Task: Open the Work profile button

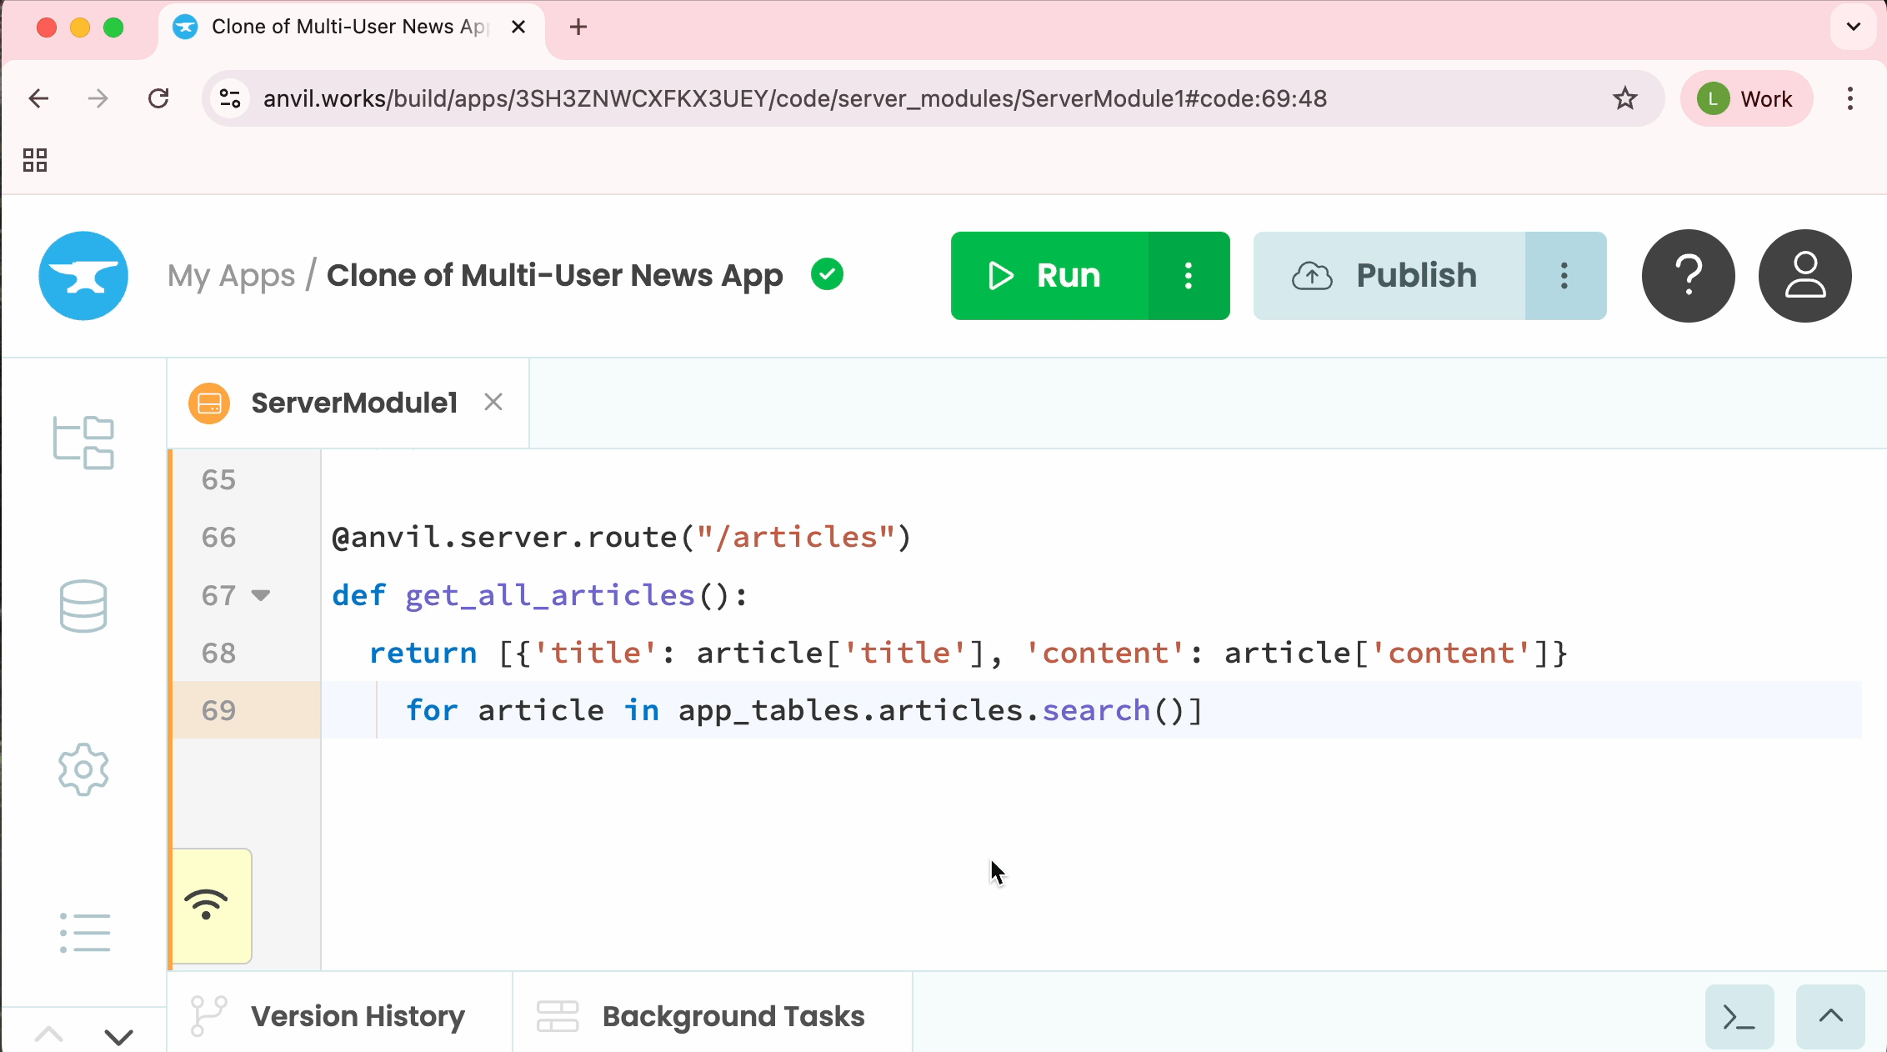Action: (x=1747, y=98)
